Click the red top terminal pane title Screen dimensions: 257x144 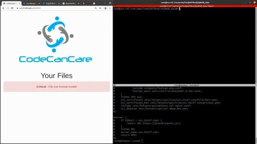[186, 6]
